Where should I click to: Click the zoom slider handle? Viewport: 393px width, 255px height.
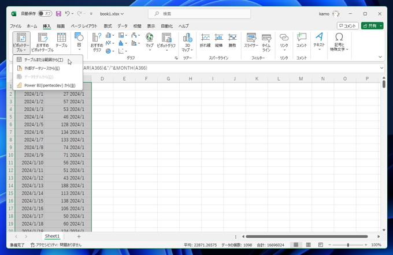[348, 245]
